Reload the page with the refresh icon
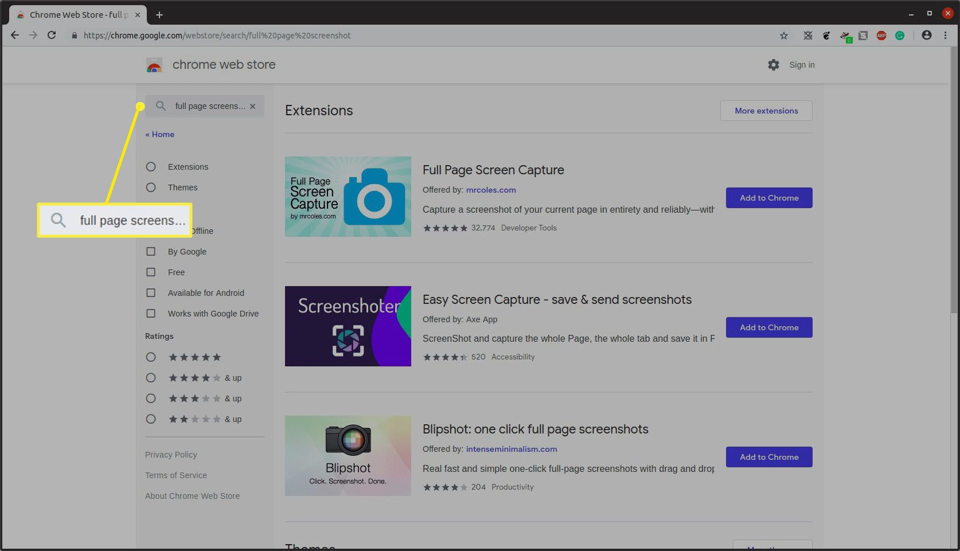 pos(52,35)
